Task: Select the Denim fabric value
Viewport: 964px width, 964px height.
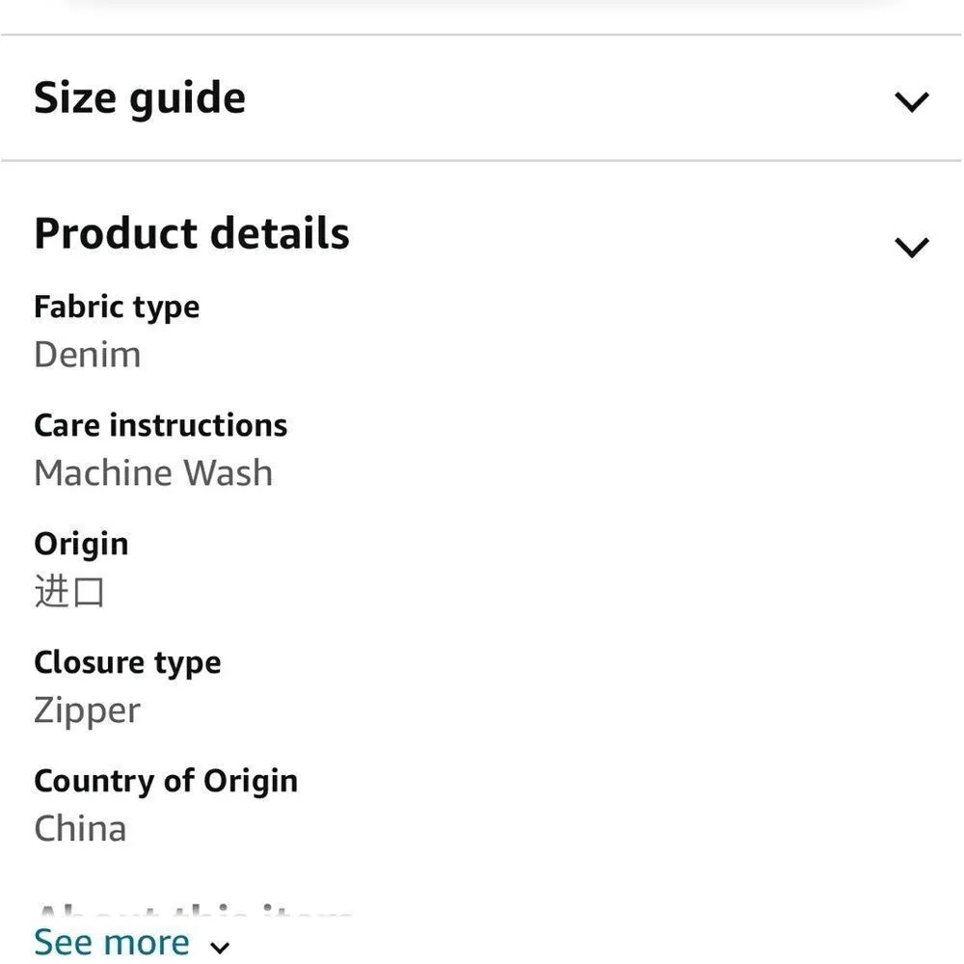Action: click(88, 355)
